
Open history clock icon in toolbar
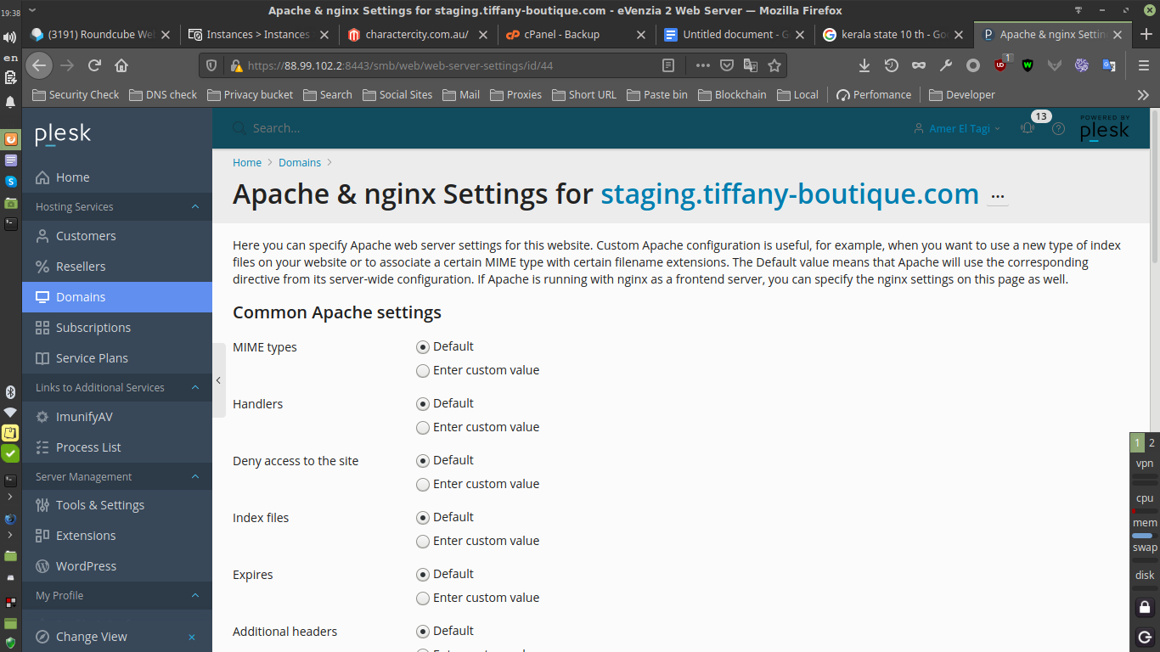(891, 65)
